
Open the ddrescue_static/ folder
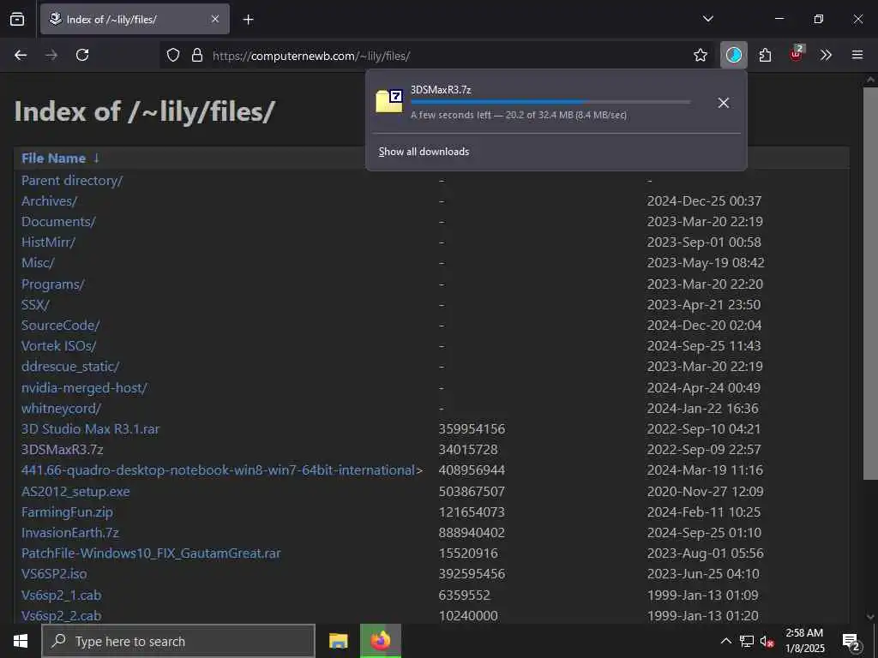pos(70,367)
